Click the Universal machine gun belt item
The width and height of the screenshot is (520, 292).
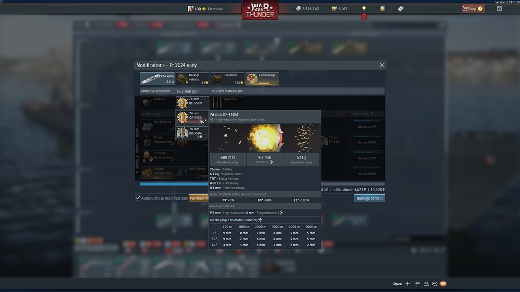click(228, 102)
